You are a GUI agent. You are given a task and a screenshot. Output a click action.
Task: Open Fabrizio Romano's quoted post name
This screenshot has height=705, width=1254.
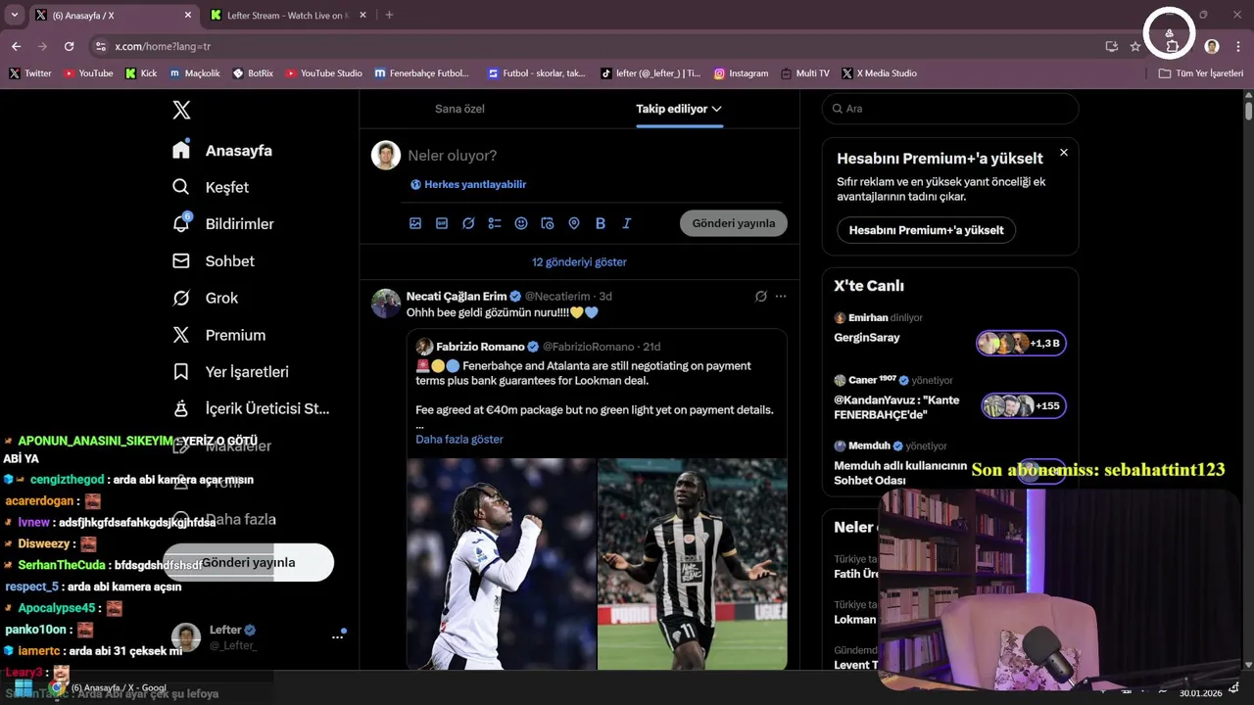click(x=480, y=347)
